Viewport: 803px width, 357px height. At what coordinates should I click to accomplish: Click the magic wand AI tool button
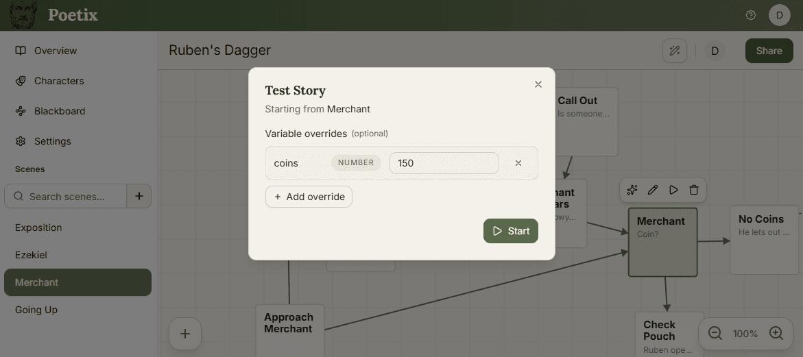pos(675,51)
